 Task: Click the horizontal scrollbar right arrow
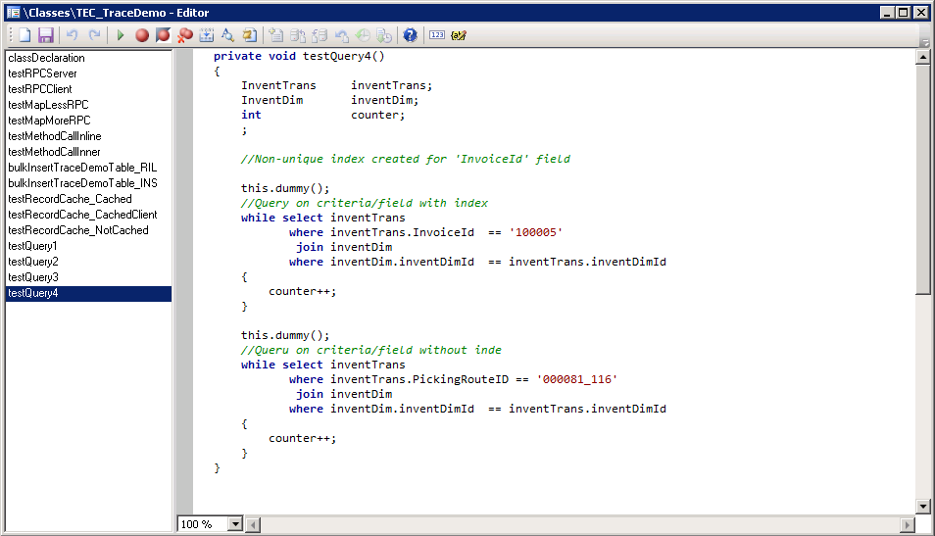(x=907, y=524)
